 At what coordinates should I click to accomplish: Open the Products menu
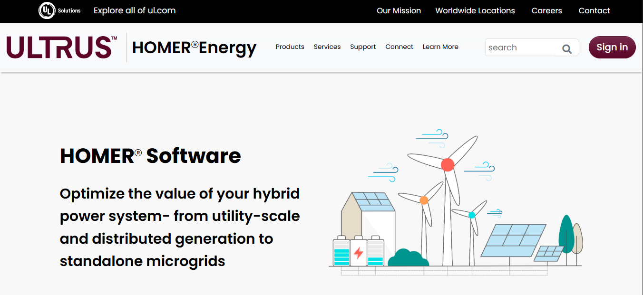290,47
